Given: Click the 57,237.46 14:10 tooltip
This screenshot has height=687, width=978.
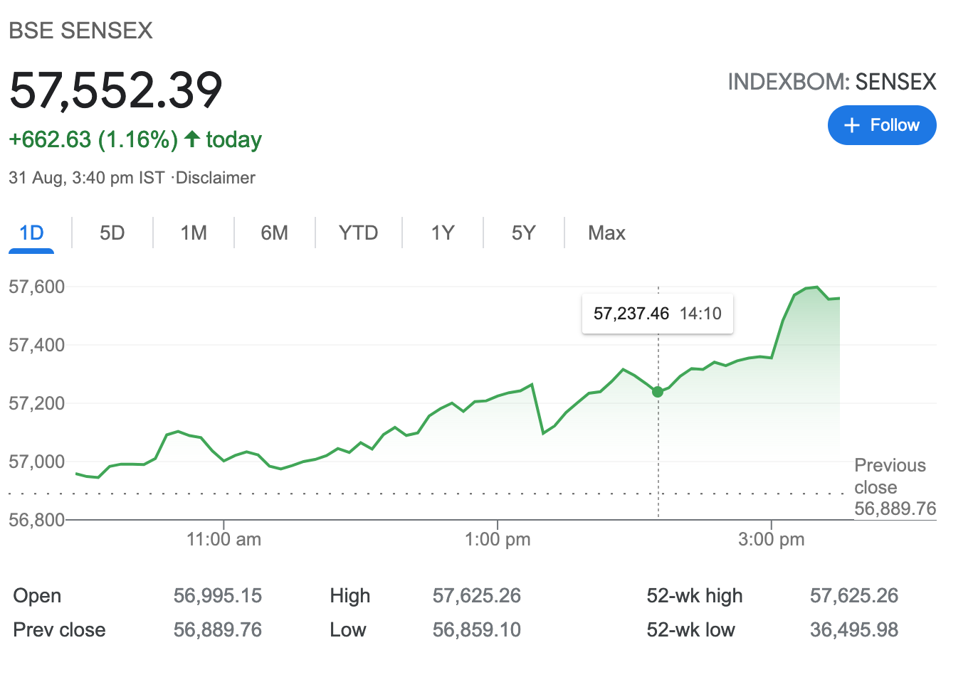Looking at the screenshot, I should 658,314.
